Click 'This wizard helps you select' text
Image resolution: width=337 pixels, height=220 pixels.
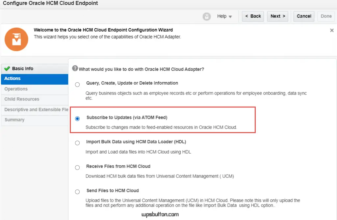107,37
